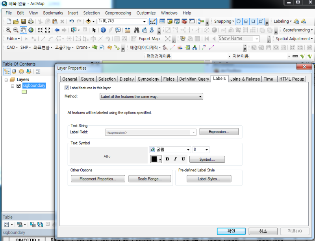This screenshot has height=241, width=315.
Task: Open the ModelBuilder window icon
Action: (x=201, y=21)
